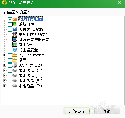126x118 pixels.
Task: Select the 3.5 软盘 (A:) label
Action: click(x=30, y=65)
